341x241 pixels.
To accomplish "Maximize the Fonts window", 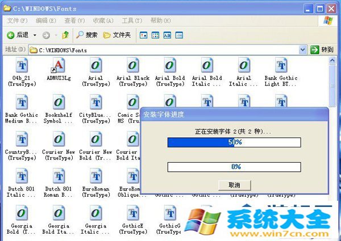I will 319,9.
